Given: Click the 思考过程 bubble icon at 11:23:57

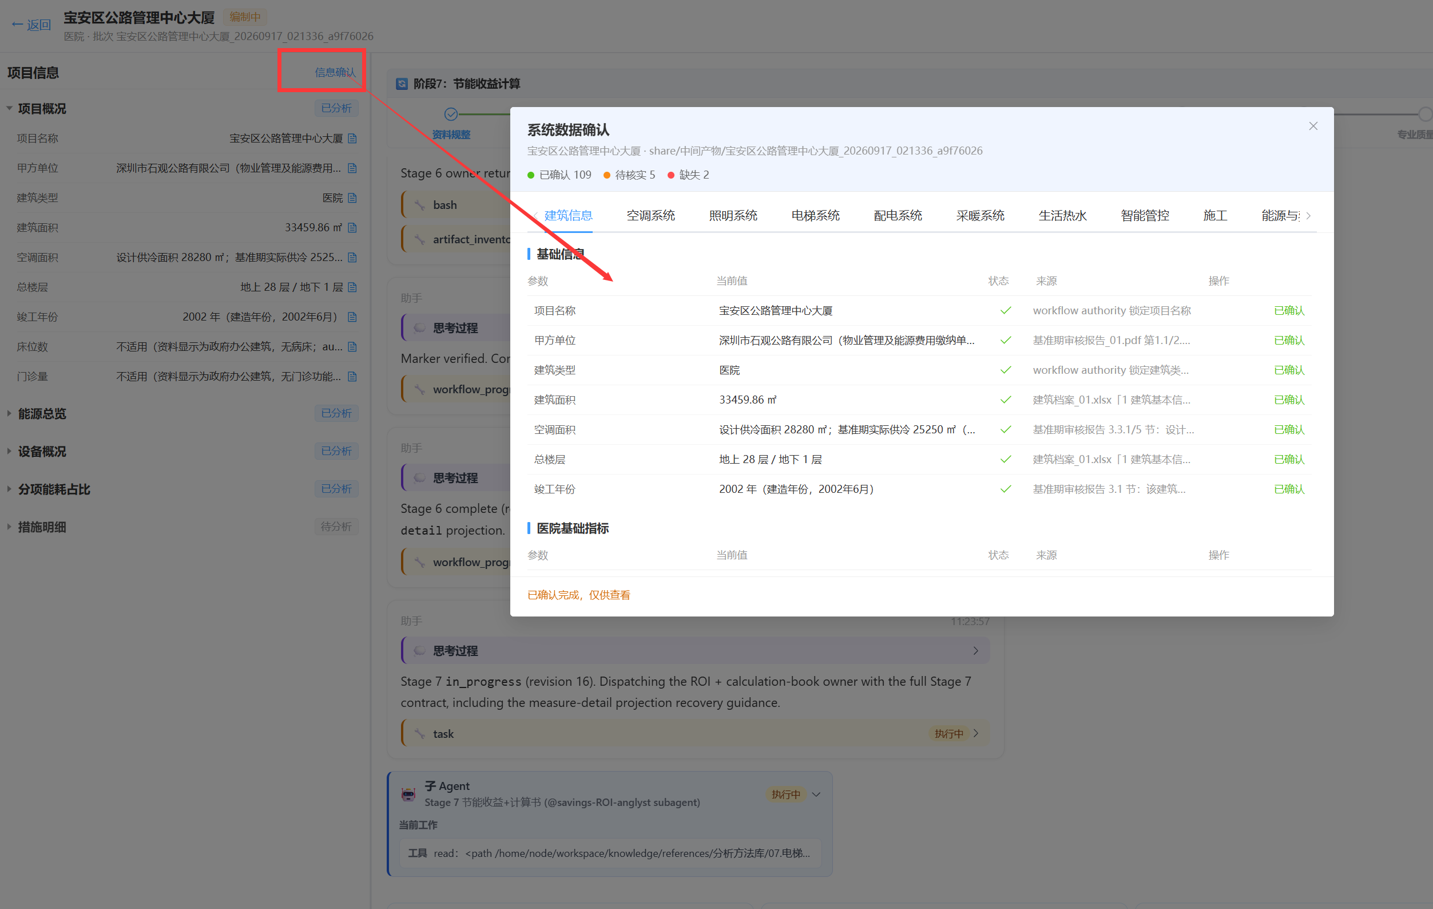Looking at the screenshot, I should click(419, 651).
